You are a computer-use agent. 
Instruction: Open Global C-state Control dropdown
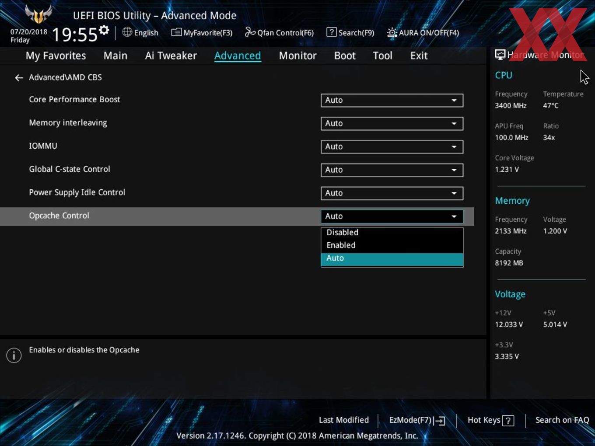pyautogui.click(x=392, y=170)
